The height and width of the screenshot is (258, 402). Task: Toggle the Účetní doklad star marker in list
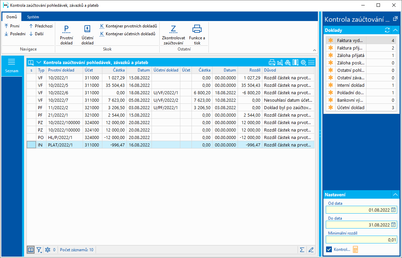(331, 107)
